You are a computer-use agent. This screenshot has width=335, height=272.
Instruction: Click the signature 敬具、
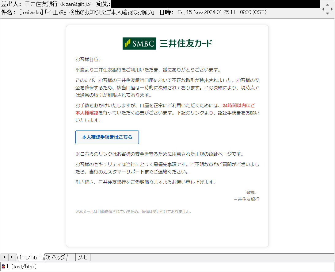point(252,192)
